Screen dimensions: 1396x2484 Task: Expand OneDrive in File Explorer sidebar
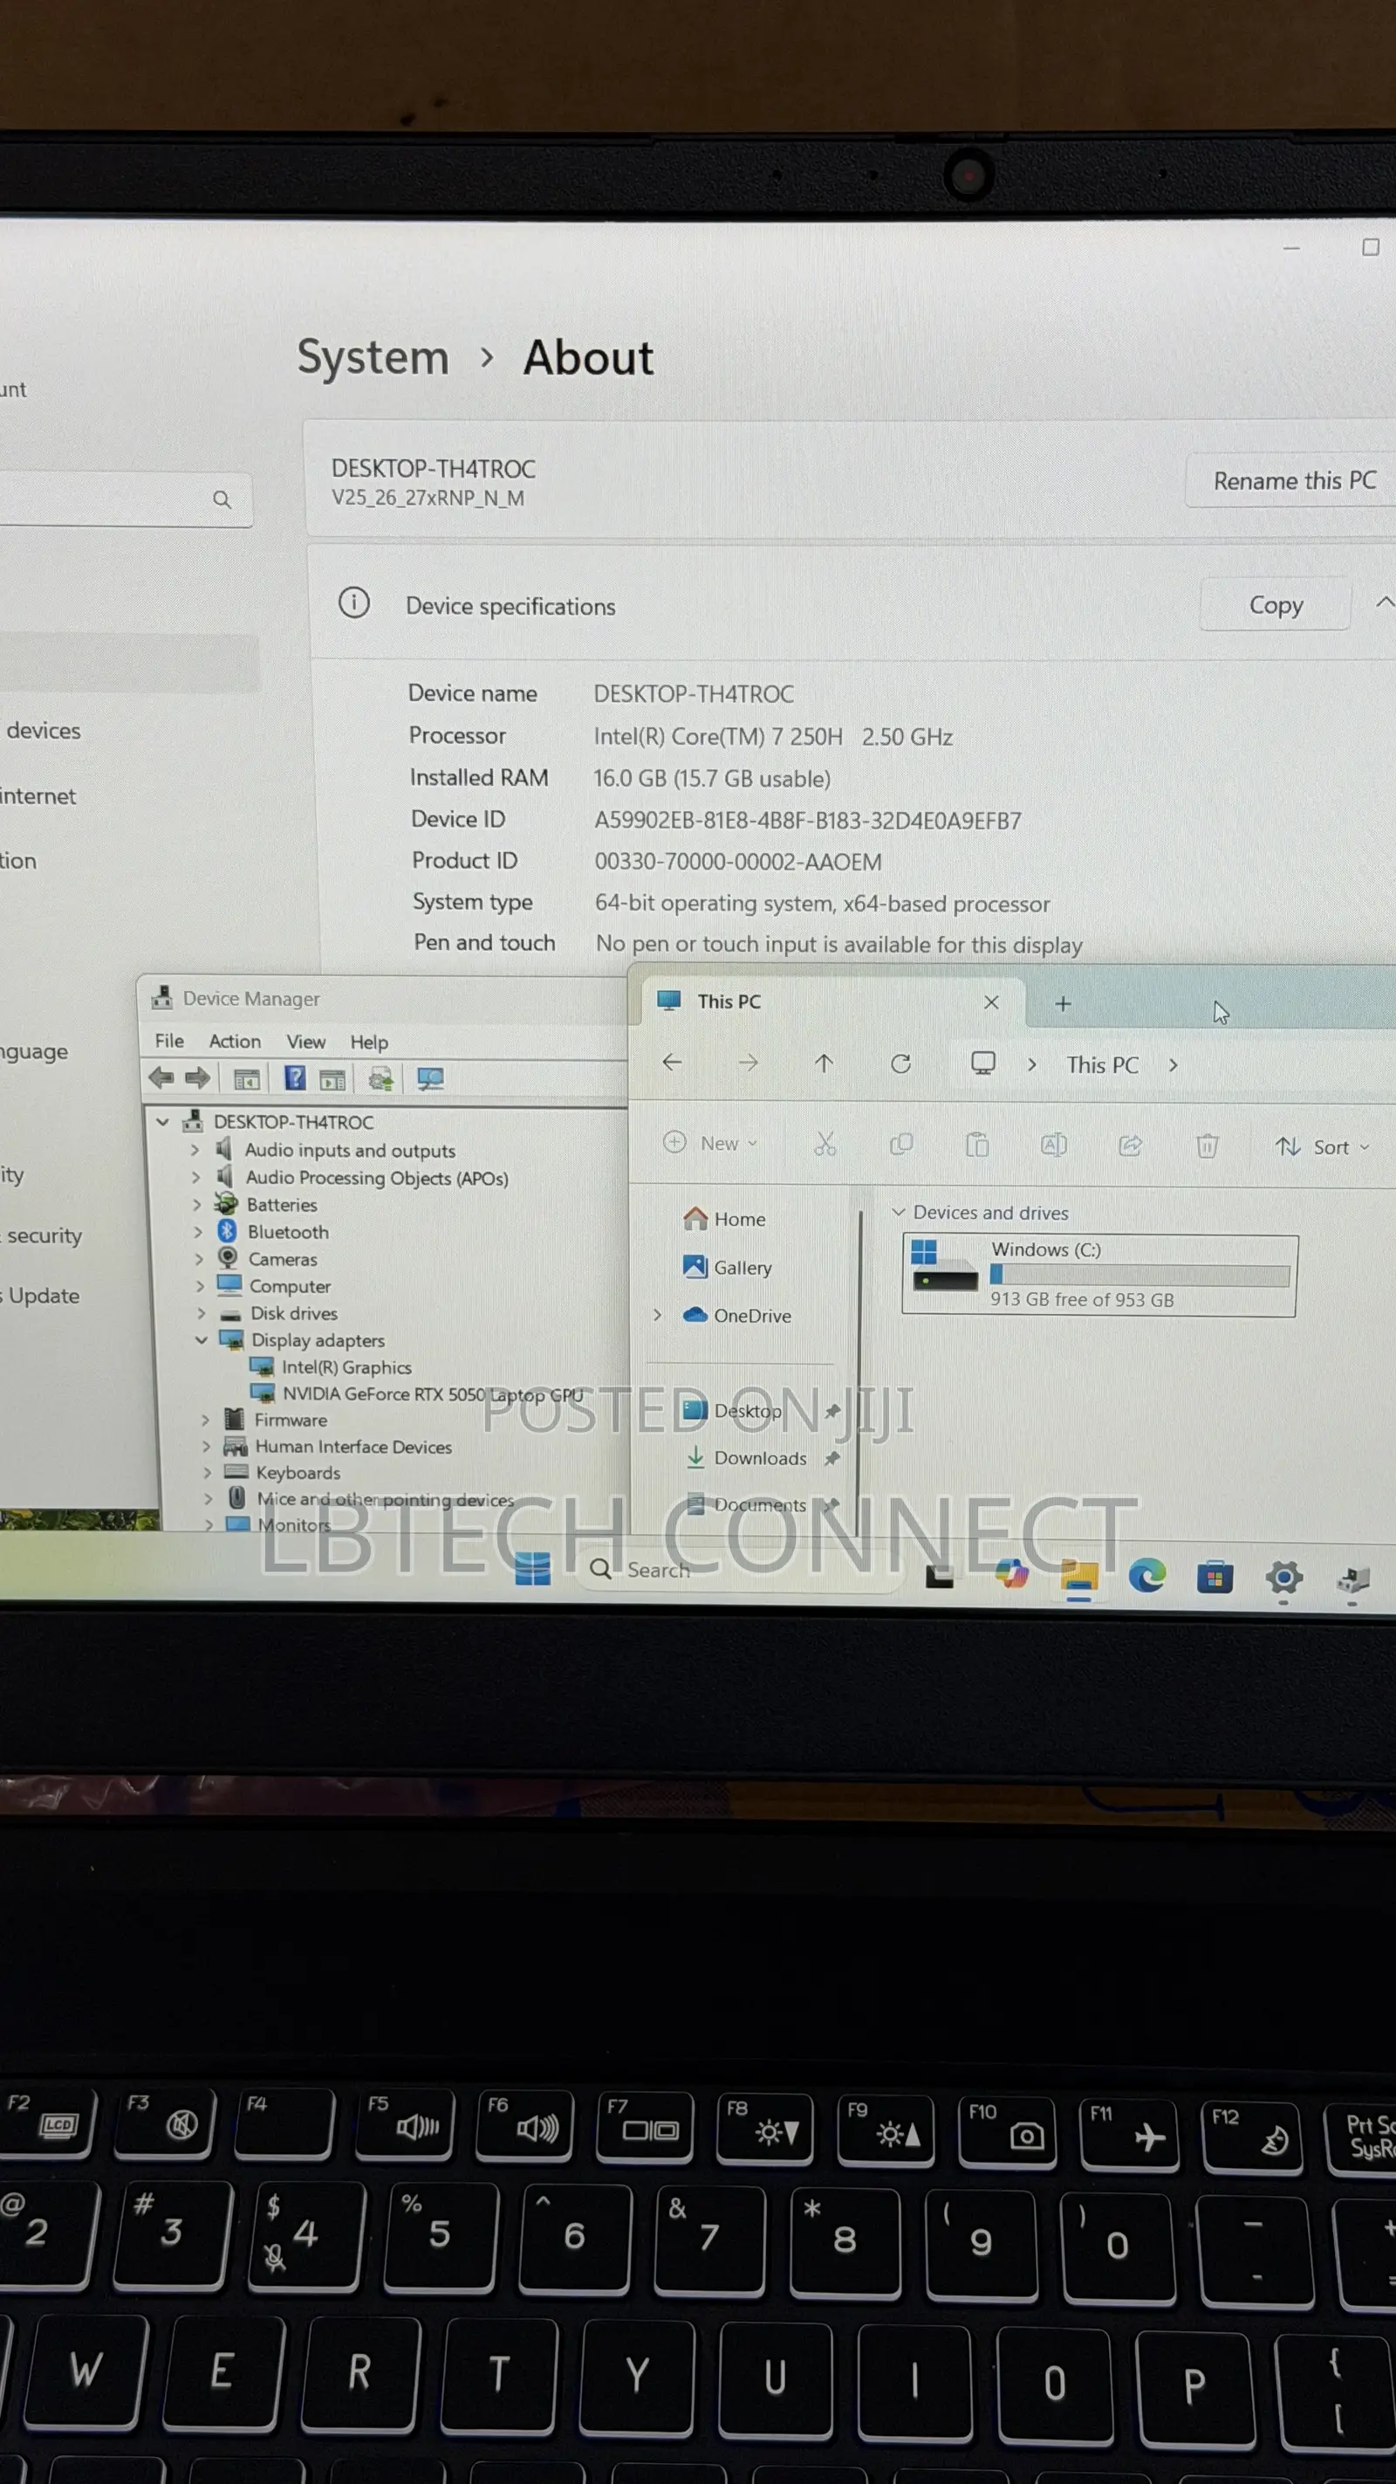657,1315
